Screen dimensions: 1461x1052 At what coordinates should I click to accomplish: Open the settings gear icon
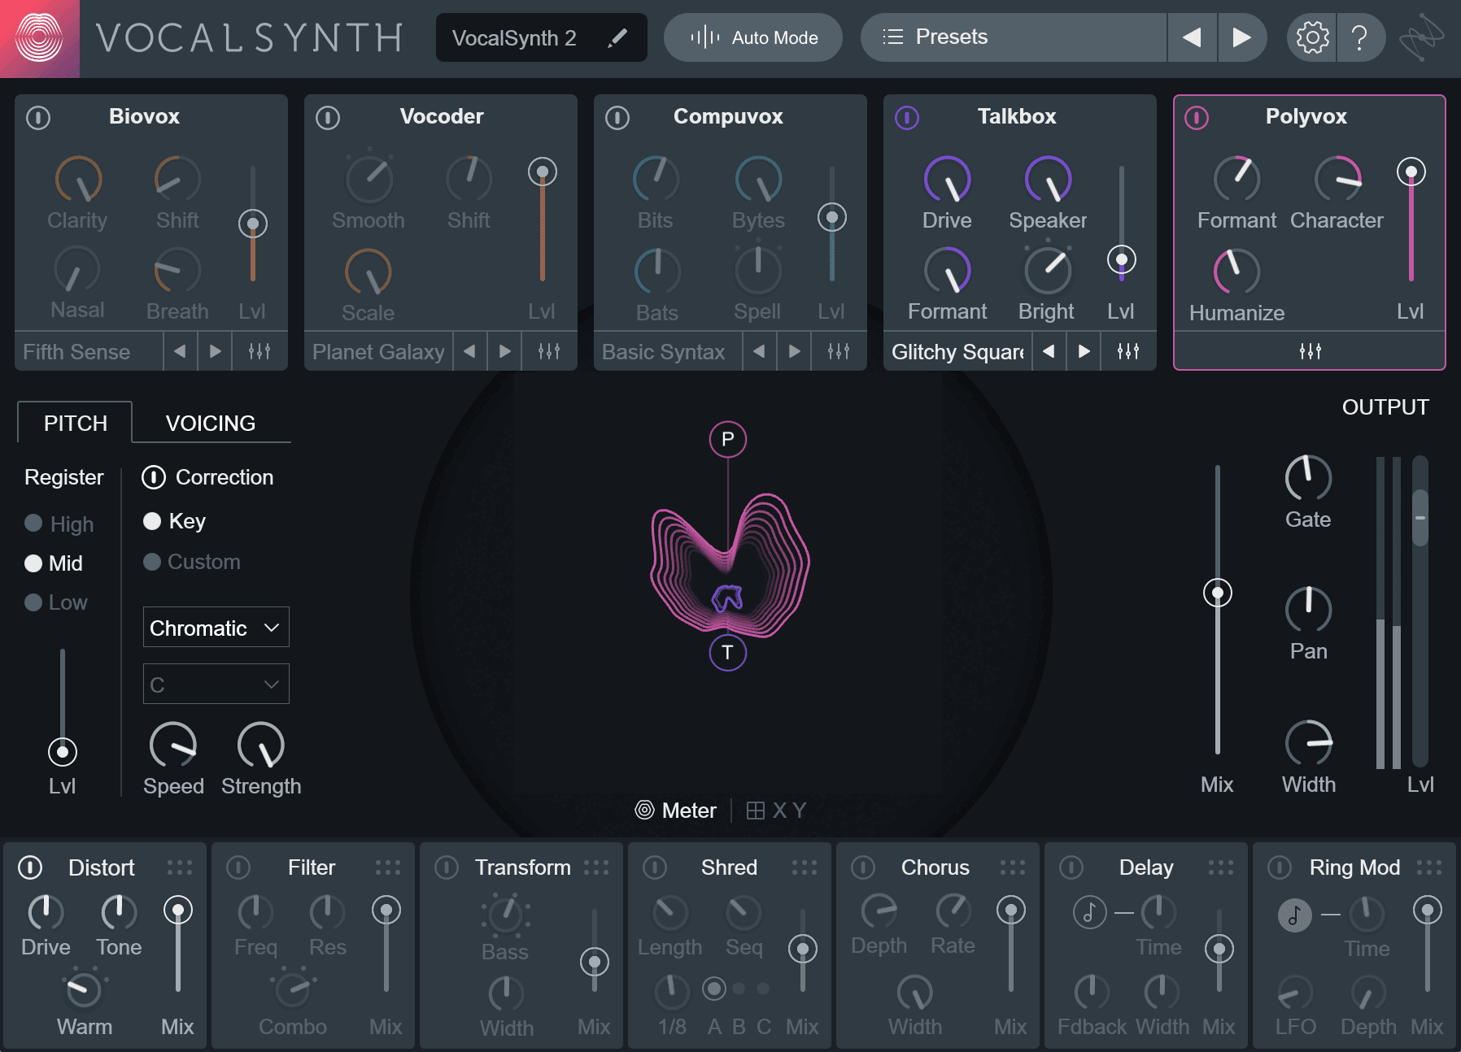click(x=1312, y=37)
